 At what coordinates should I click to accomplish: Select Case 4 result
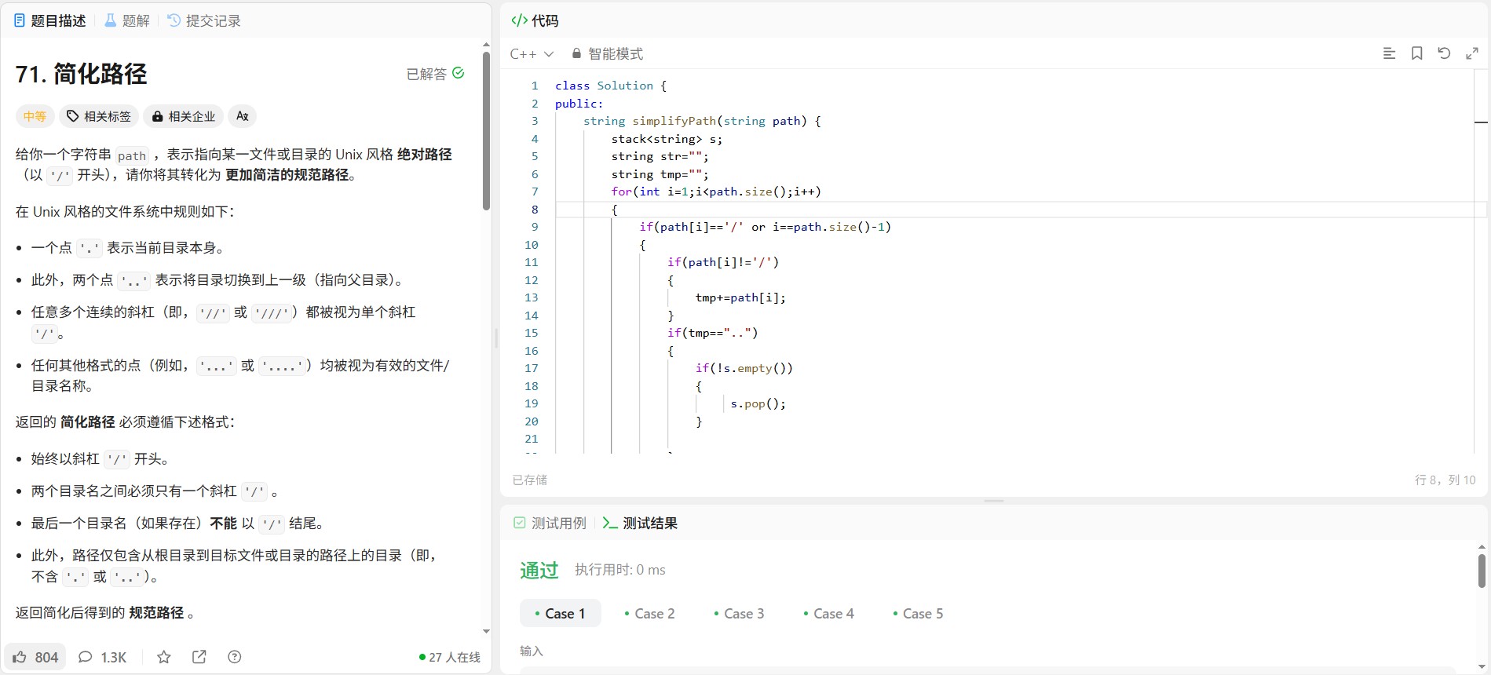tap(828, 613)
